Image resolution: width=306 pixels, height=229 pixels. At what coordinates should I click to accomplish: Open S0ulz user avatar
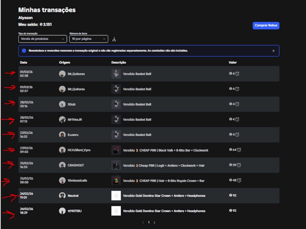[62, 104]
